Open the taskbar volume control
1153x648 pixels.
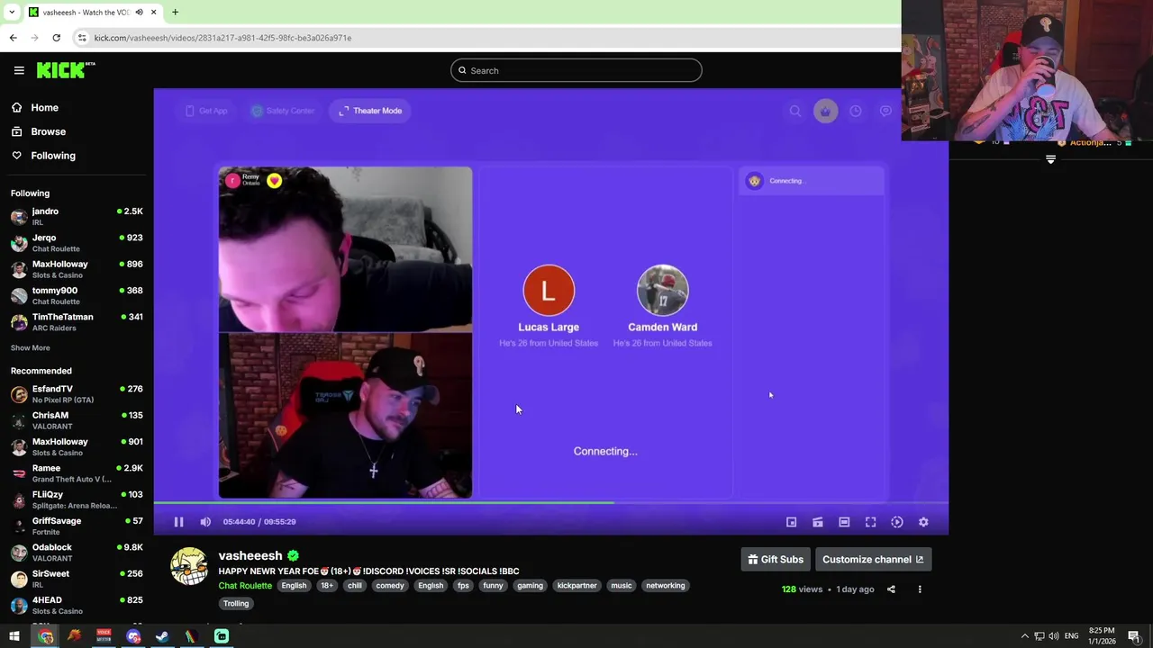pos(1054,636)
